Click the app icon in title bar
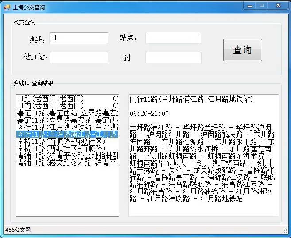Viewport: 291px width, 238px height. (7, 7)
